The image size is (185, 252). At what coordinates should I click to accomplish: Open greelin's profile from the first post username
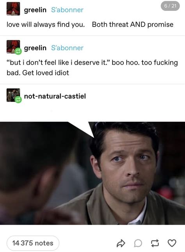[35, 10]
